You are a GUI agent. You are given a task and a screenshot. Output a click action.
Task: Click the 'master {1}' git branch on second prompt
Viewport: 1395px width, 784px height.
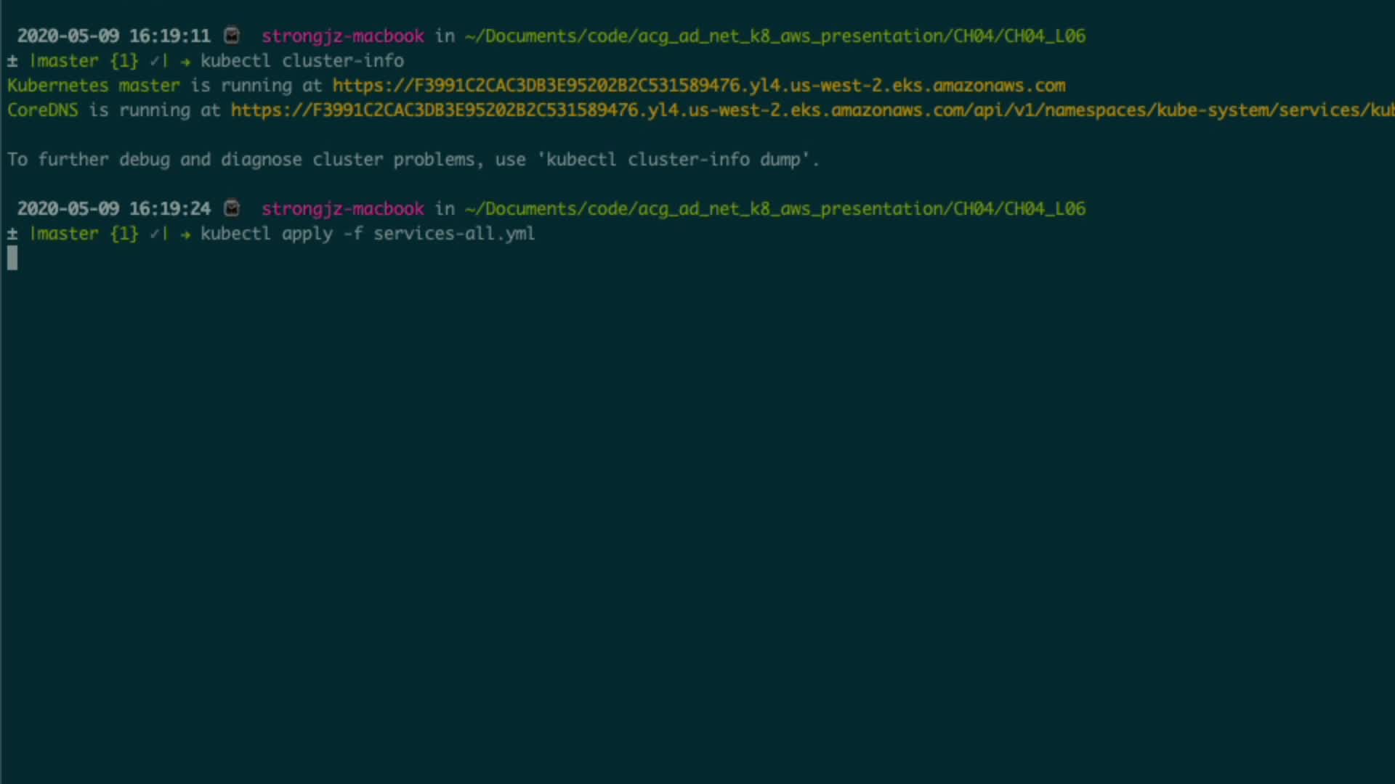(84, 234)
